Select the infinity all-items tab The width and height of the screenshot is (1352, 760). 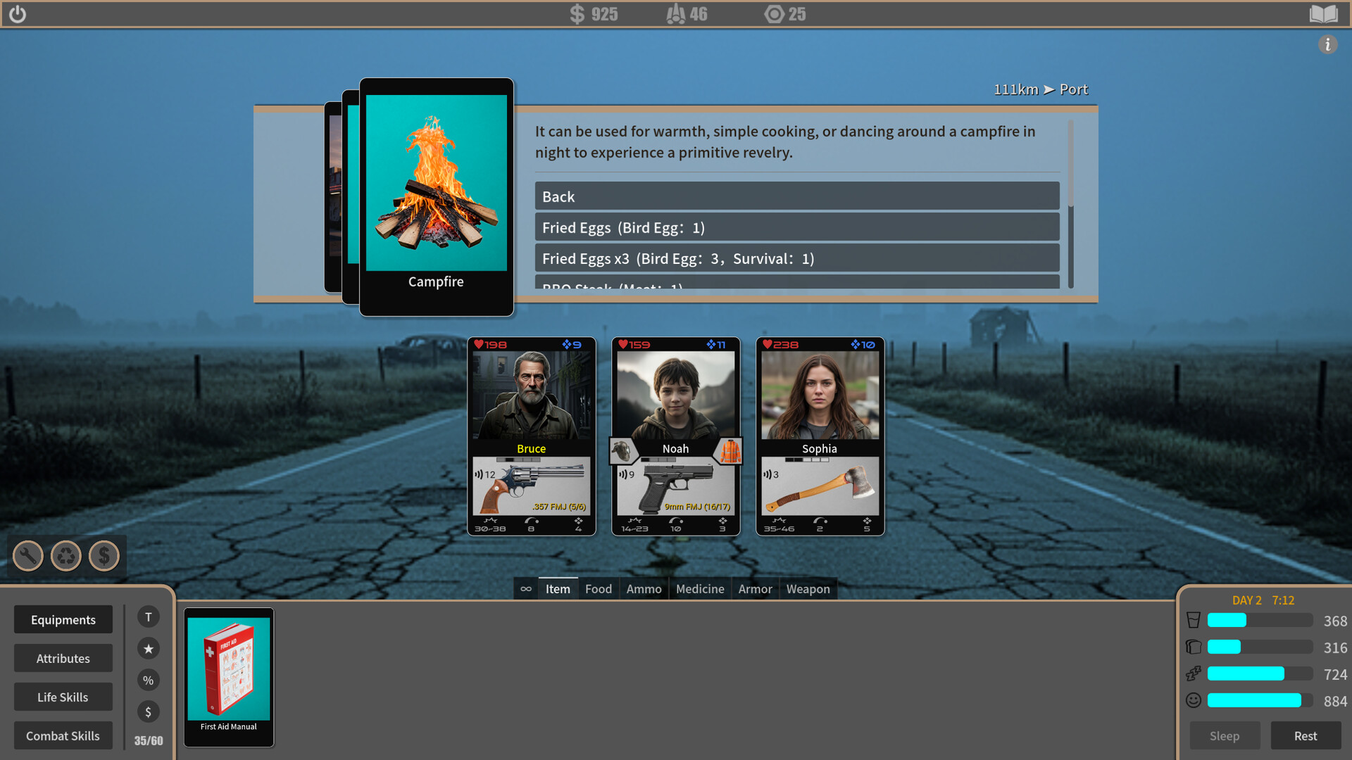click(x=526, y=589)
